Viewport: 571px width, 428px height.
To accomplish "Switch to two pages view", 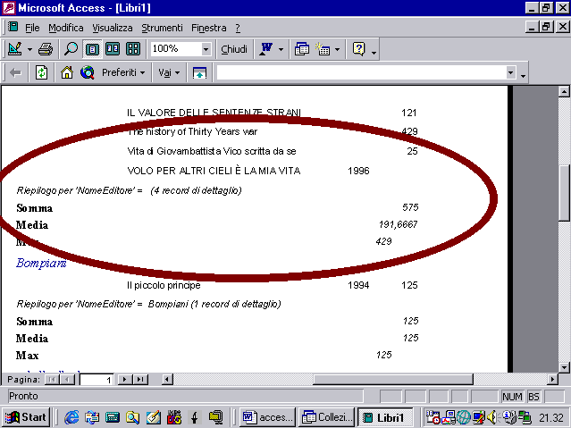I will 113,49.
